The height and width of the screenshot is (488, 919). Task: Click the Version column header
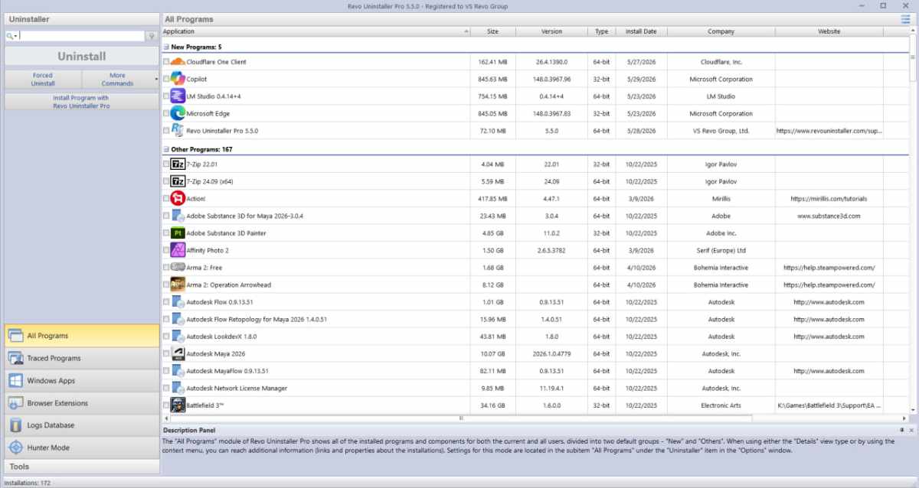[551, 31]
